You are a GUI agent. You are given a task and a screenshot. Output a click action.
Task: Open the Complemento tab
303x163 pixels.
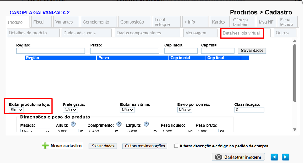click(99, 22)
